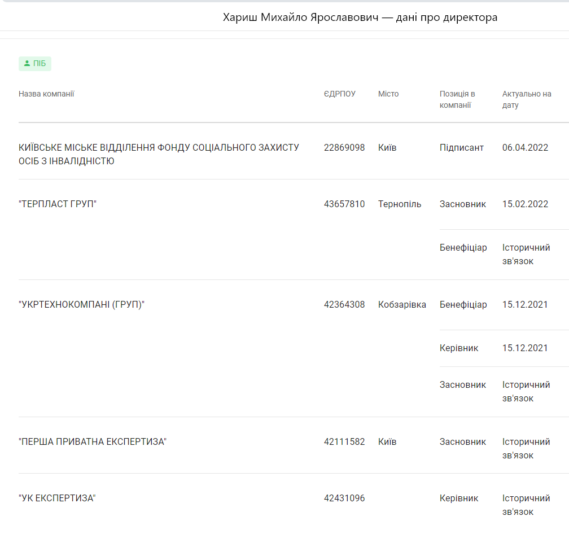This screenshot has width=569, height=538.
Task: Click the 'Позиція в компанії' column header
Action: (457, 99)
